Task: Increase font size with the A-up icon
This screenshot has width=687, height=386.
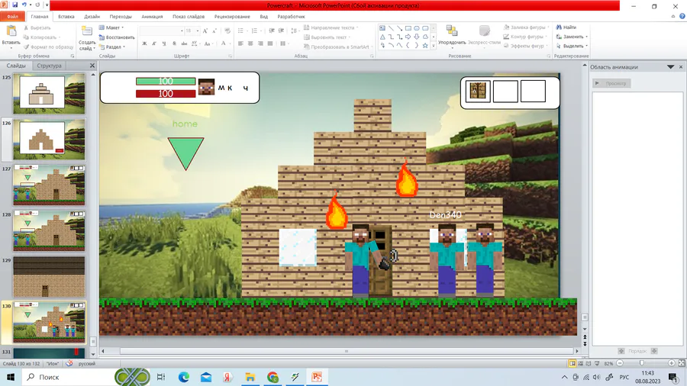Action: tap(205, 31)
